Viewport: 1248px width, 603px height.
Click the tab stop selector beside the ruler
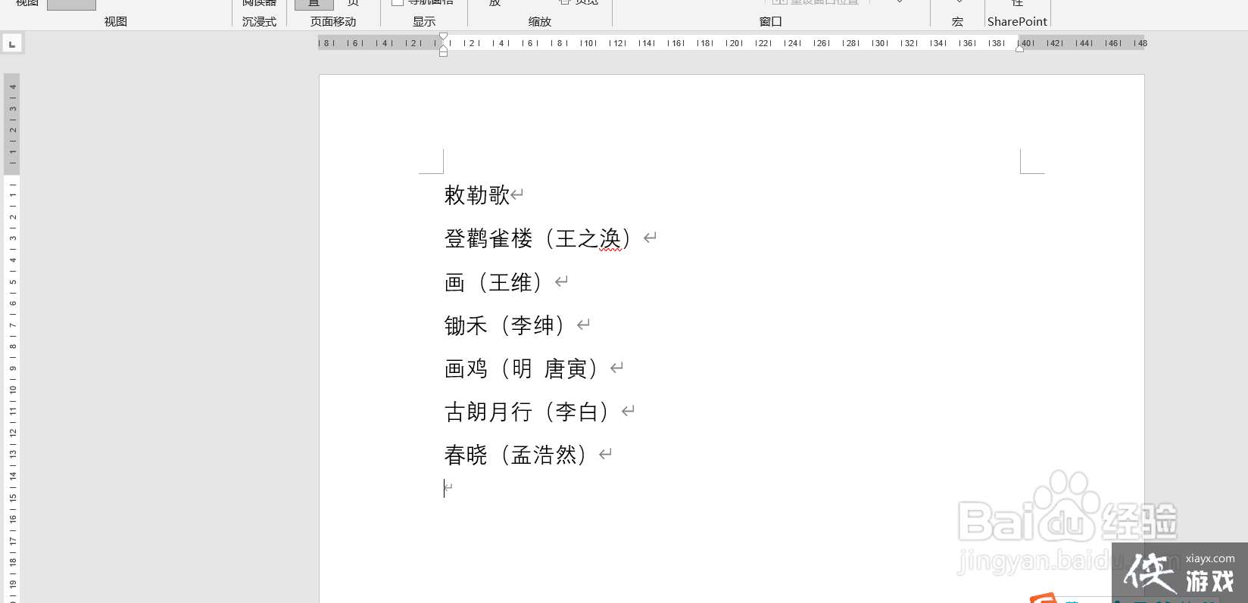pyautogui.click(x=12, y=44)
